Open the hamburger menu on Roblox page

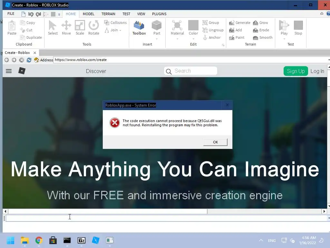click(x=9, y=71)
